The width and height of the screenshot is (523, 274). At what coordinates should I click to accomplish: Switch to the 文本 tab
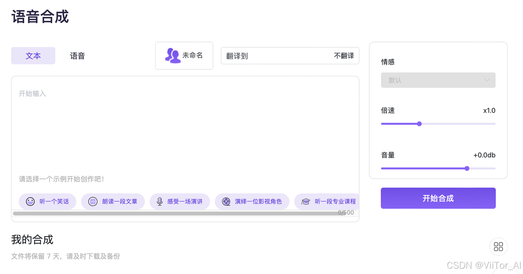(33, 56)
